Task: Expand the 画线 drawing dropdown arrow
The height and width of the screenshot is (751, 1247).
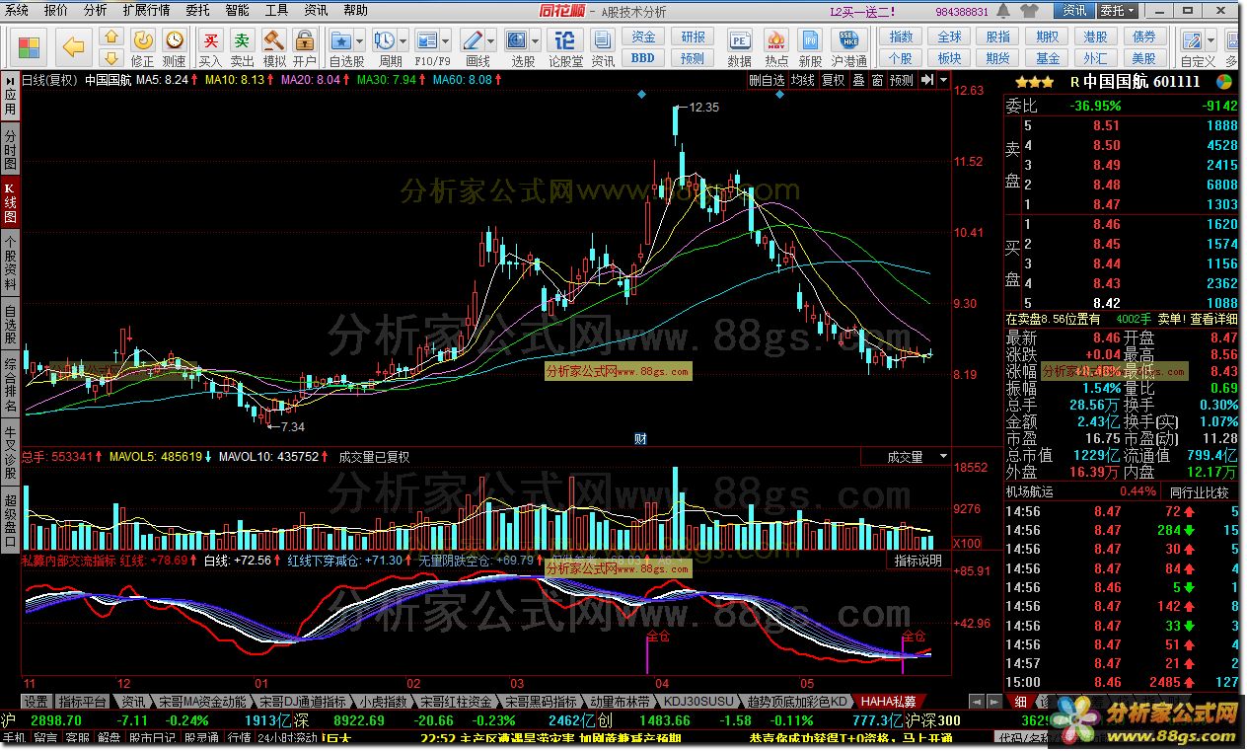Action: tap(489, 41)
